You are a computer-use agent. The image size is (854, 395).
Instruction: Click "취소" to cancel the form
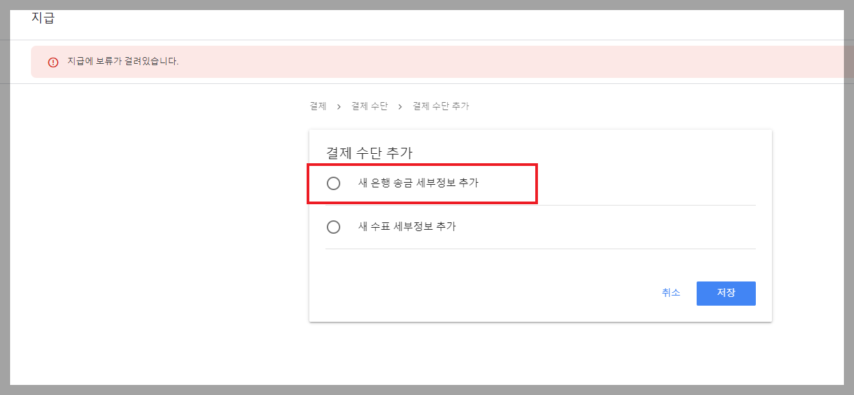[670, 293]
